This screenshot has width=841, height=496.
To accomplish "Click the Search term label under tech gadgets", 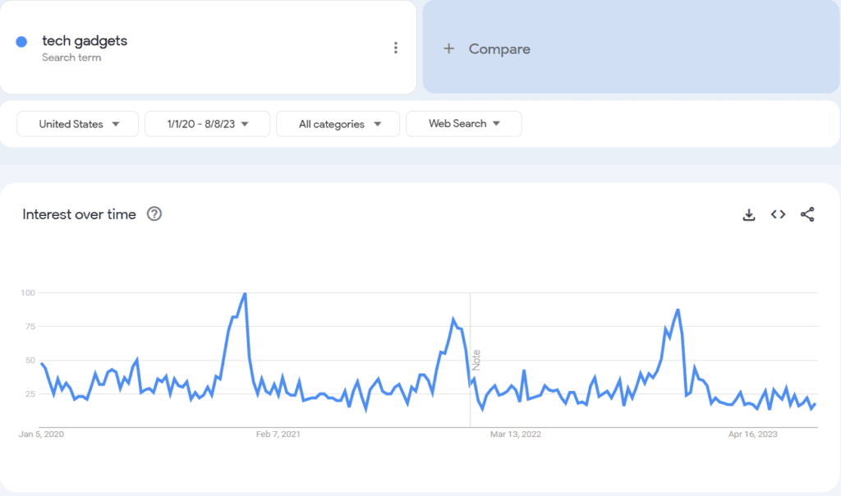I will coord(71,57).
